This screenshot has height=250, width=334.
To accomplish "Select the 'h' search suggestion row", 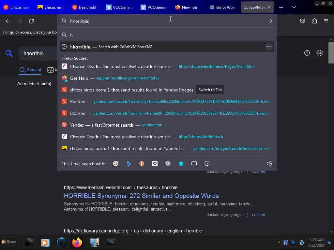I will (x=167, y=35).
